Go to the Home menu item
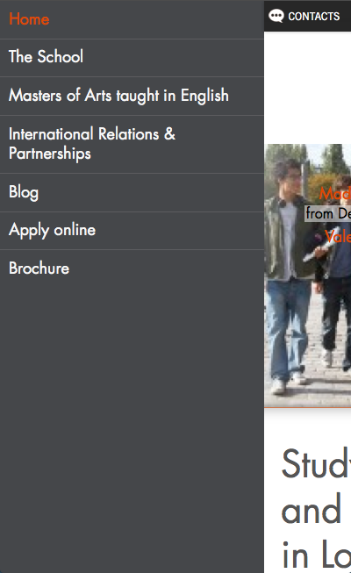 tap(132, 19)
